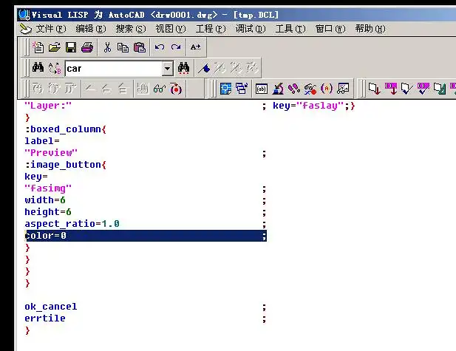Open the Watch Window icon
This screenshot has width=456, height=351.
(x=343, y=89)
